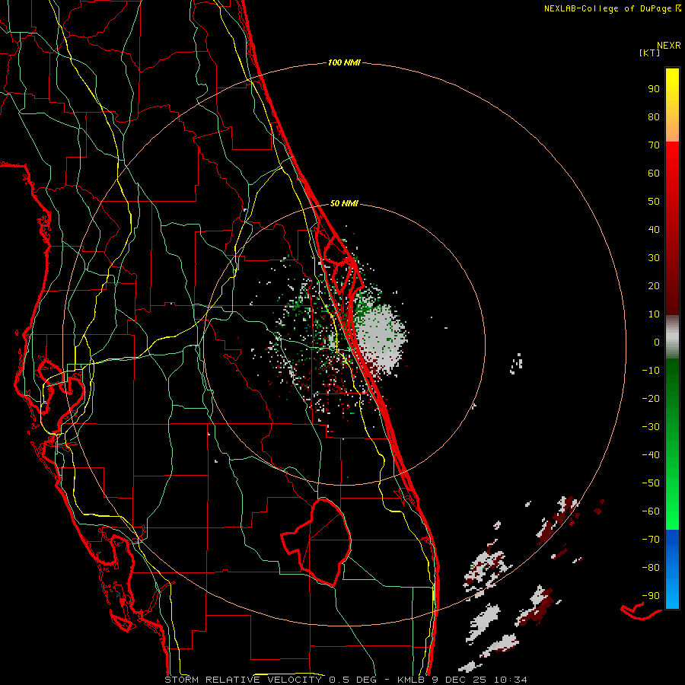Click the -10 value on the velocity scale
This screenshot has width=685, height=685.
(x=651, y=371)
